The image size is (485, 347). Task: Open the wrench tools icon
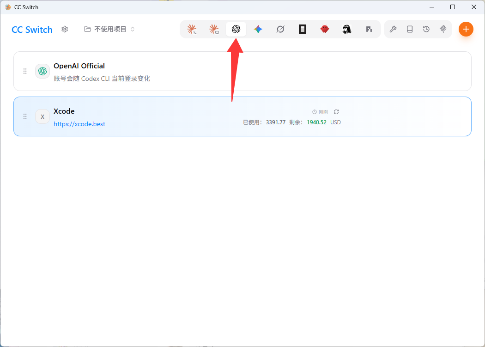click(393, 30)
